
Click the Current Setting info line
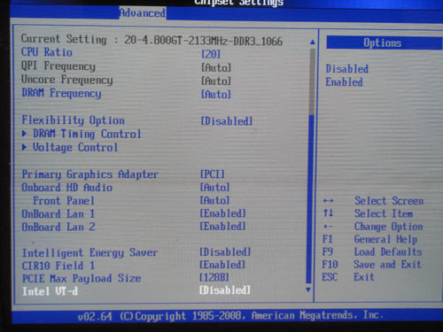click(x=152, y=40)
